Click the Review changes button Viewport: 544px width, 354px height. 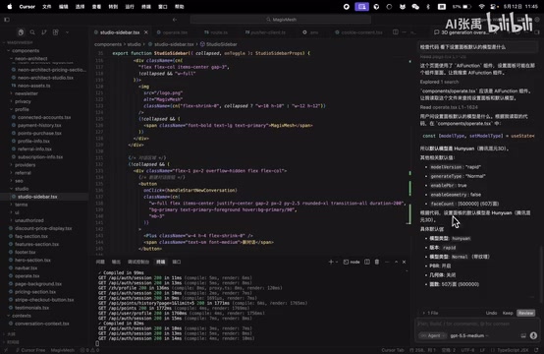coord(525,313)
